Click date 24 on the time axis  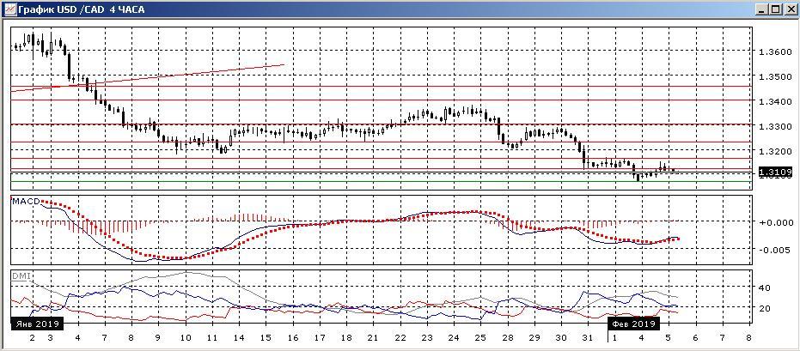tap(453, 338)
